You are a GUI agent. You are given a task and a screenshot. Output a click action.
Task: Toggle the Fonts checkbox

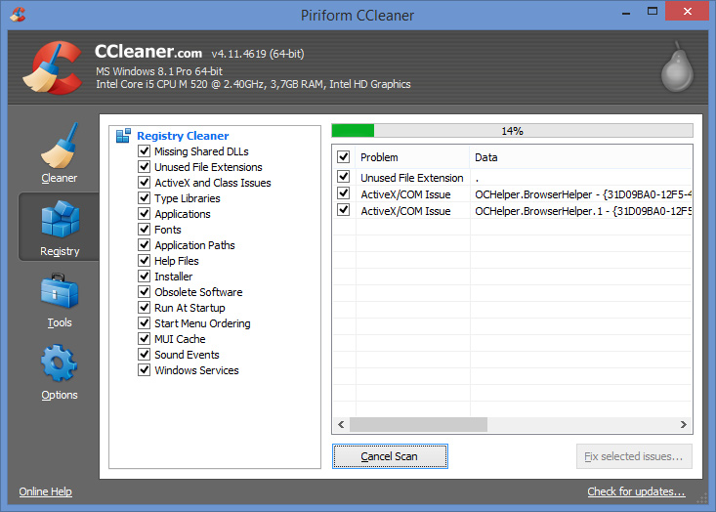point(144,229)
